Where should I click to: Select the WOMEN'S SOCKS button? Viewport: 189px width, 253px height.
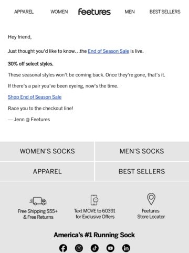(x=47, y=151)
